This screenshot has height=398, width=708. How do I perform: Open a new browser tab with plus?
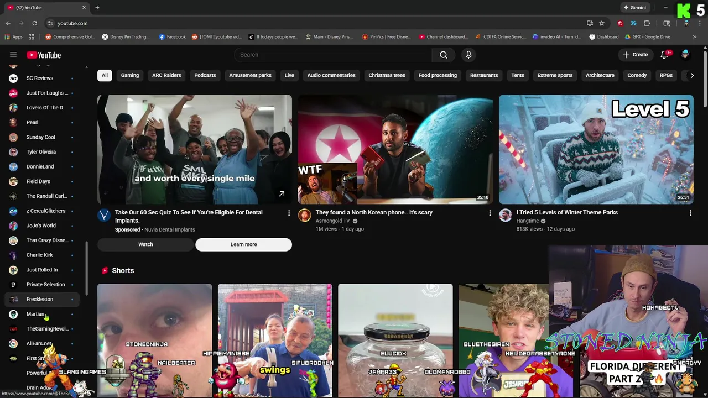click(97, 7)
